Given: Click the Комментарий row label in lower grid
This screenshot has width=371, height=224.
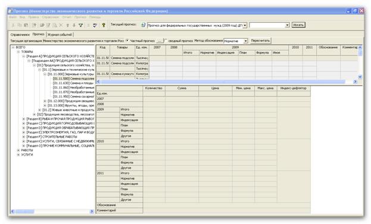Looking at the screenshot, I should tap(120, 210).
